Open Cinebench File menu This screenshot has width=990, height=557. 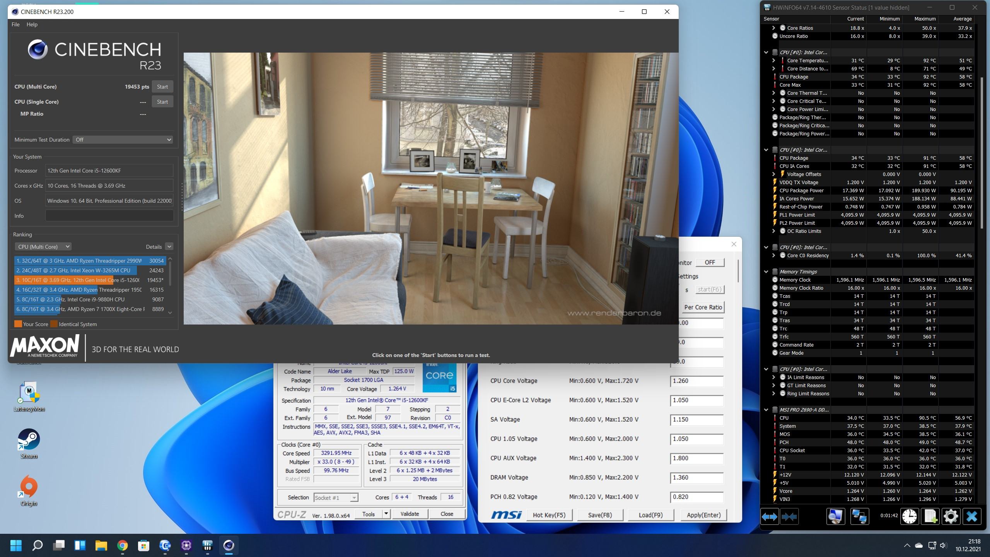coord(15,24)
